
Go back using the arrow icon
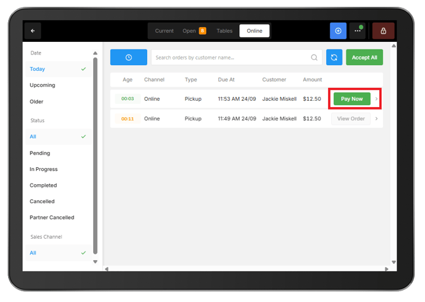33,31
